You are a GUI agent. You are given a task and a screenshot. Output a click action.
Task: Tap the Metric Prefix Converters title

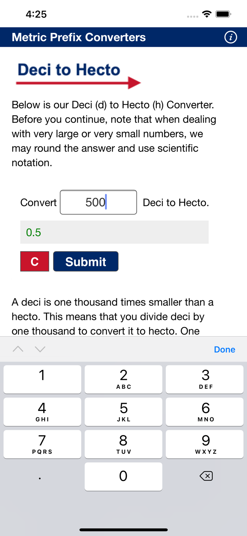[78, 37]
